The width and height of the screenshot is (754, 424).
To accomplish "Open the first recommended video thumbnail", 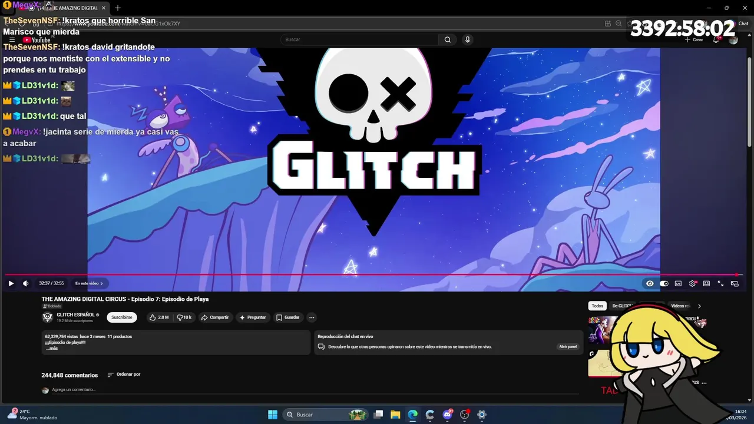I will pos(602,330).
